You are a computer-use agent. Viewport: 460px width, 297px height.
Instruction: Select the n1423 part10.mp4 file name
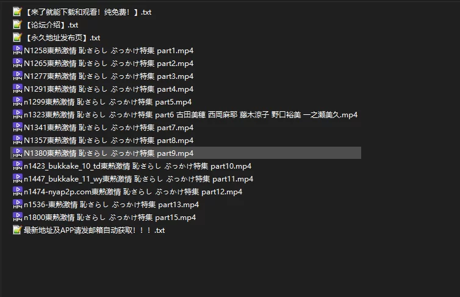(137, 166)
